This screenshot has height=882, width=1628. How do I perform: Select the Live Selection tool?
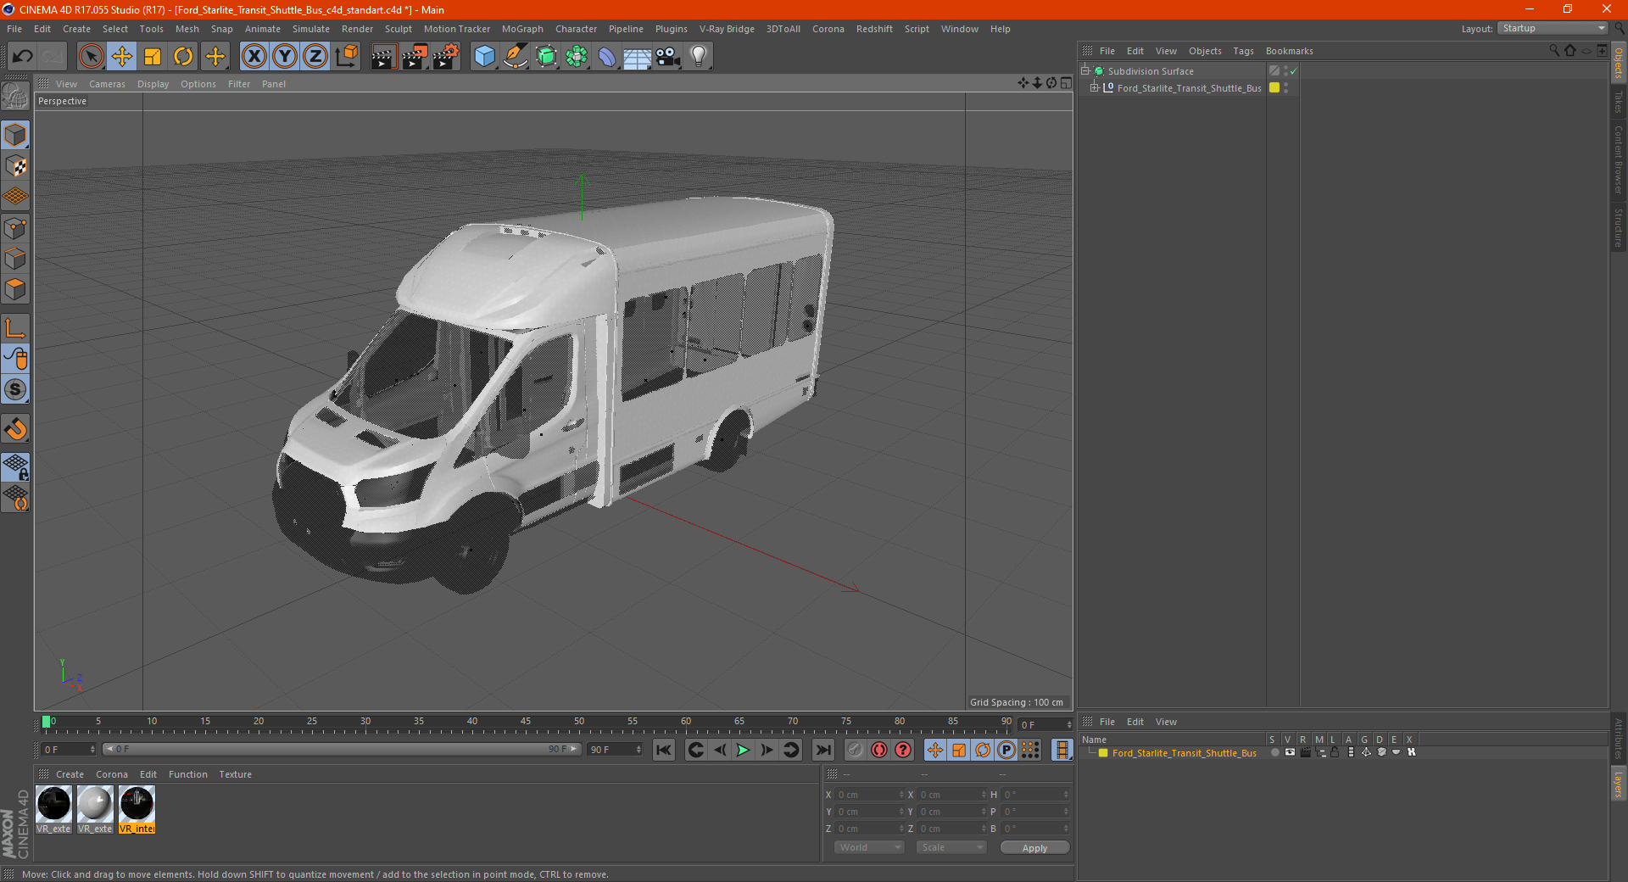(x=91, y=57)
